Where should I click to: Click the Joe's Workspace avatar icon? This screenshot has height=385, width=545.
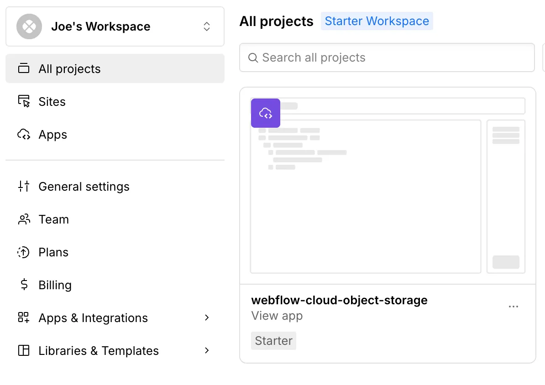click(x=29, y=26)
